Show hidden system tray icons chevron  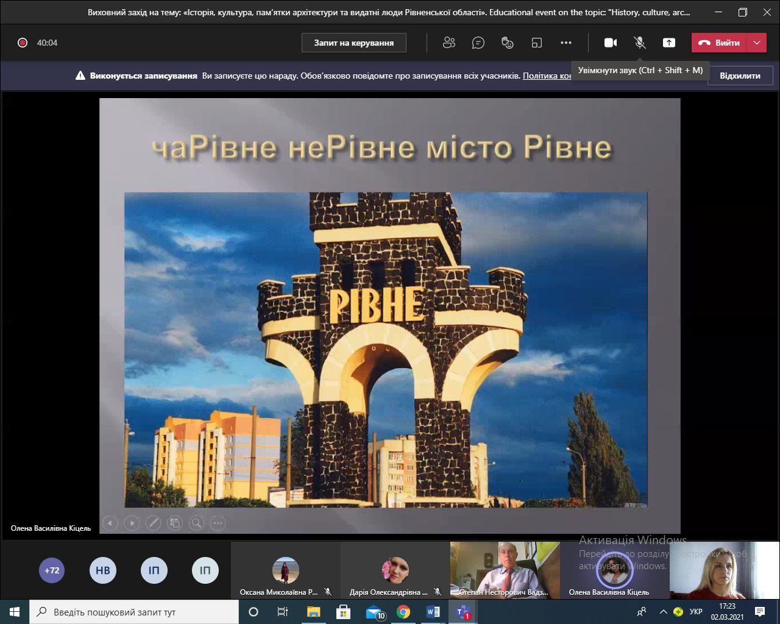(663, 612)
